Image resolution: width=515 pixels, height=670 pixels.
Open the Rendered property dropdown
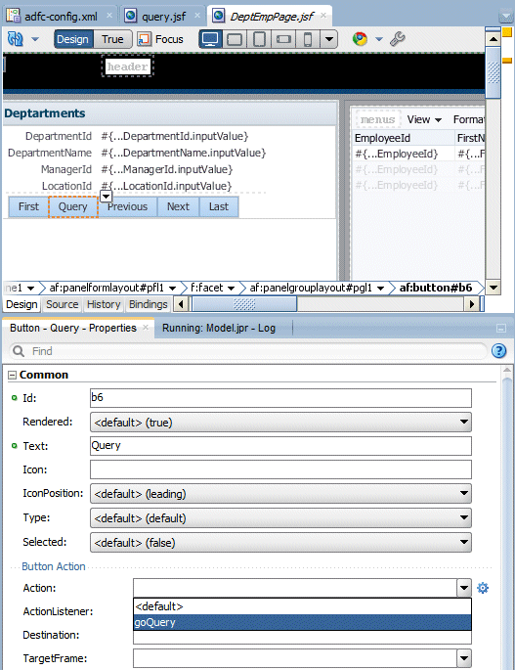point(280,423)
